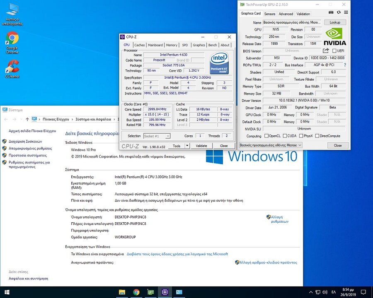Click the Microsoft license terms link

click(x=177, y=254)
